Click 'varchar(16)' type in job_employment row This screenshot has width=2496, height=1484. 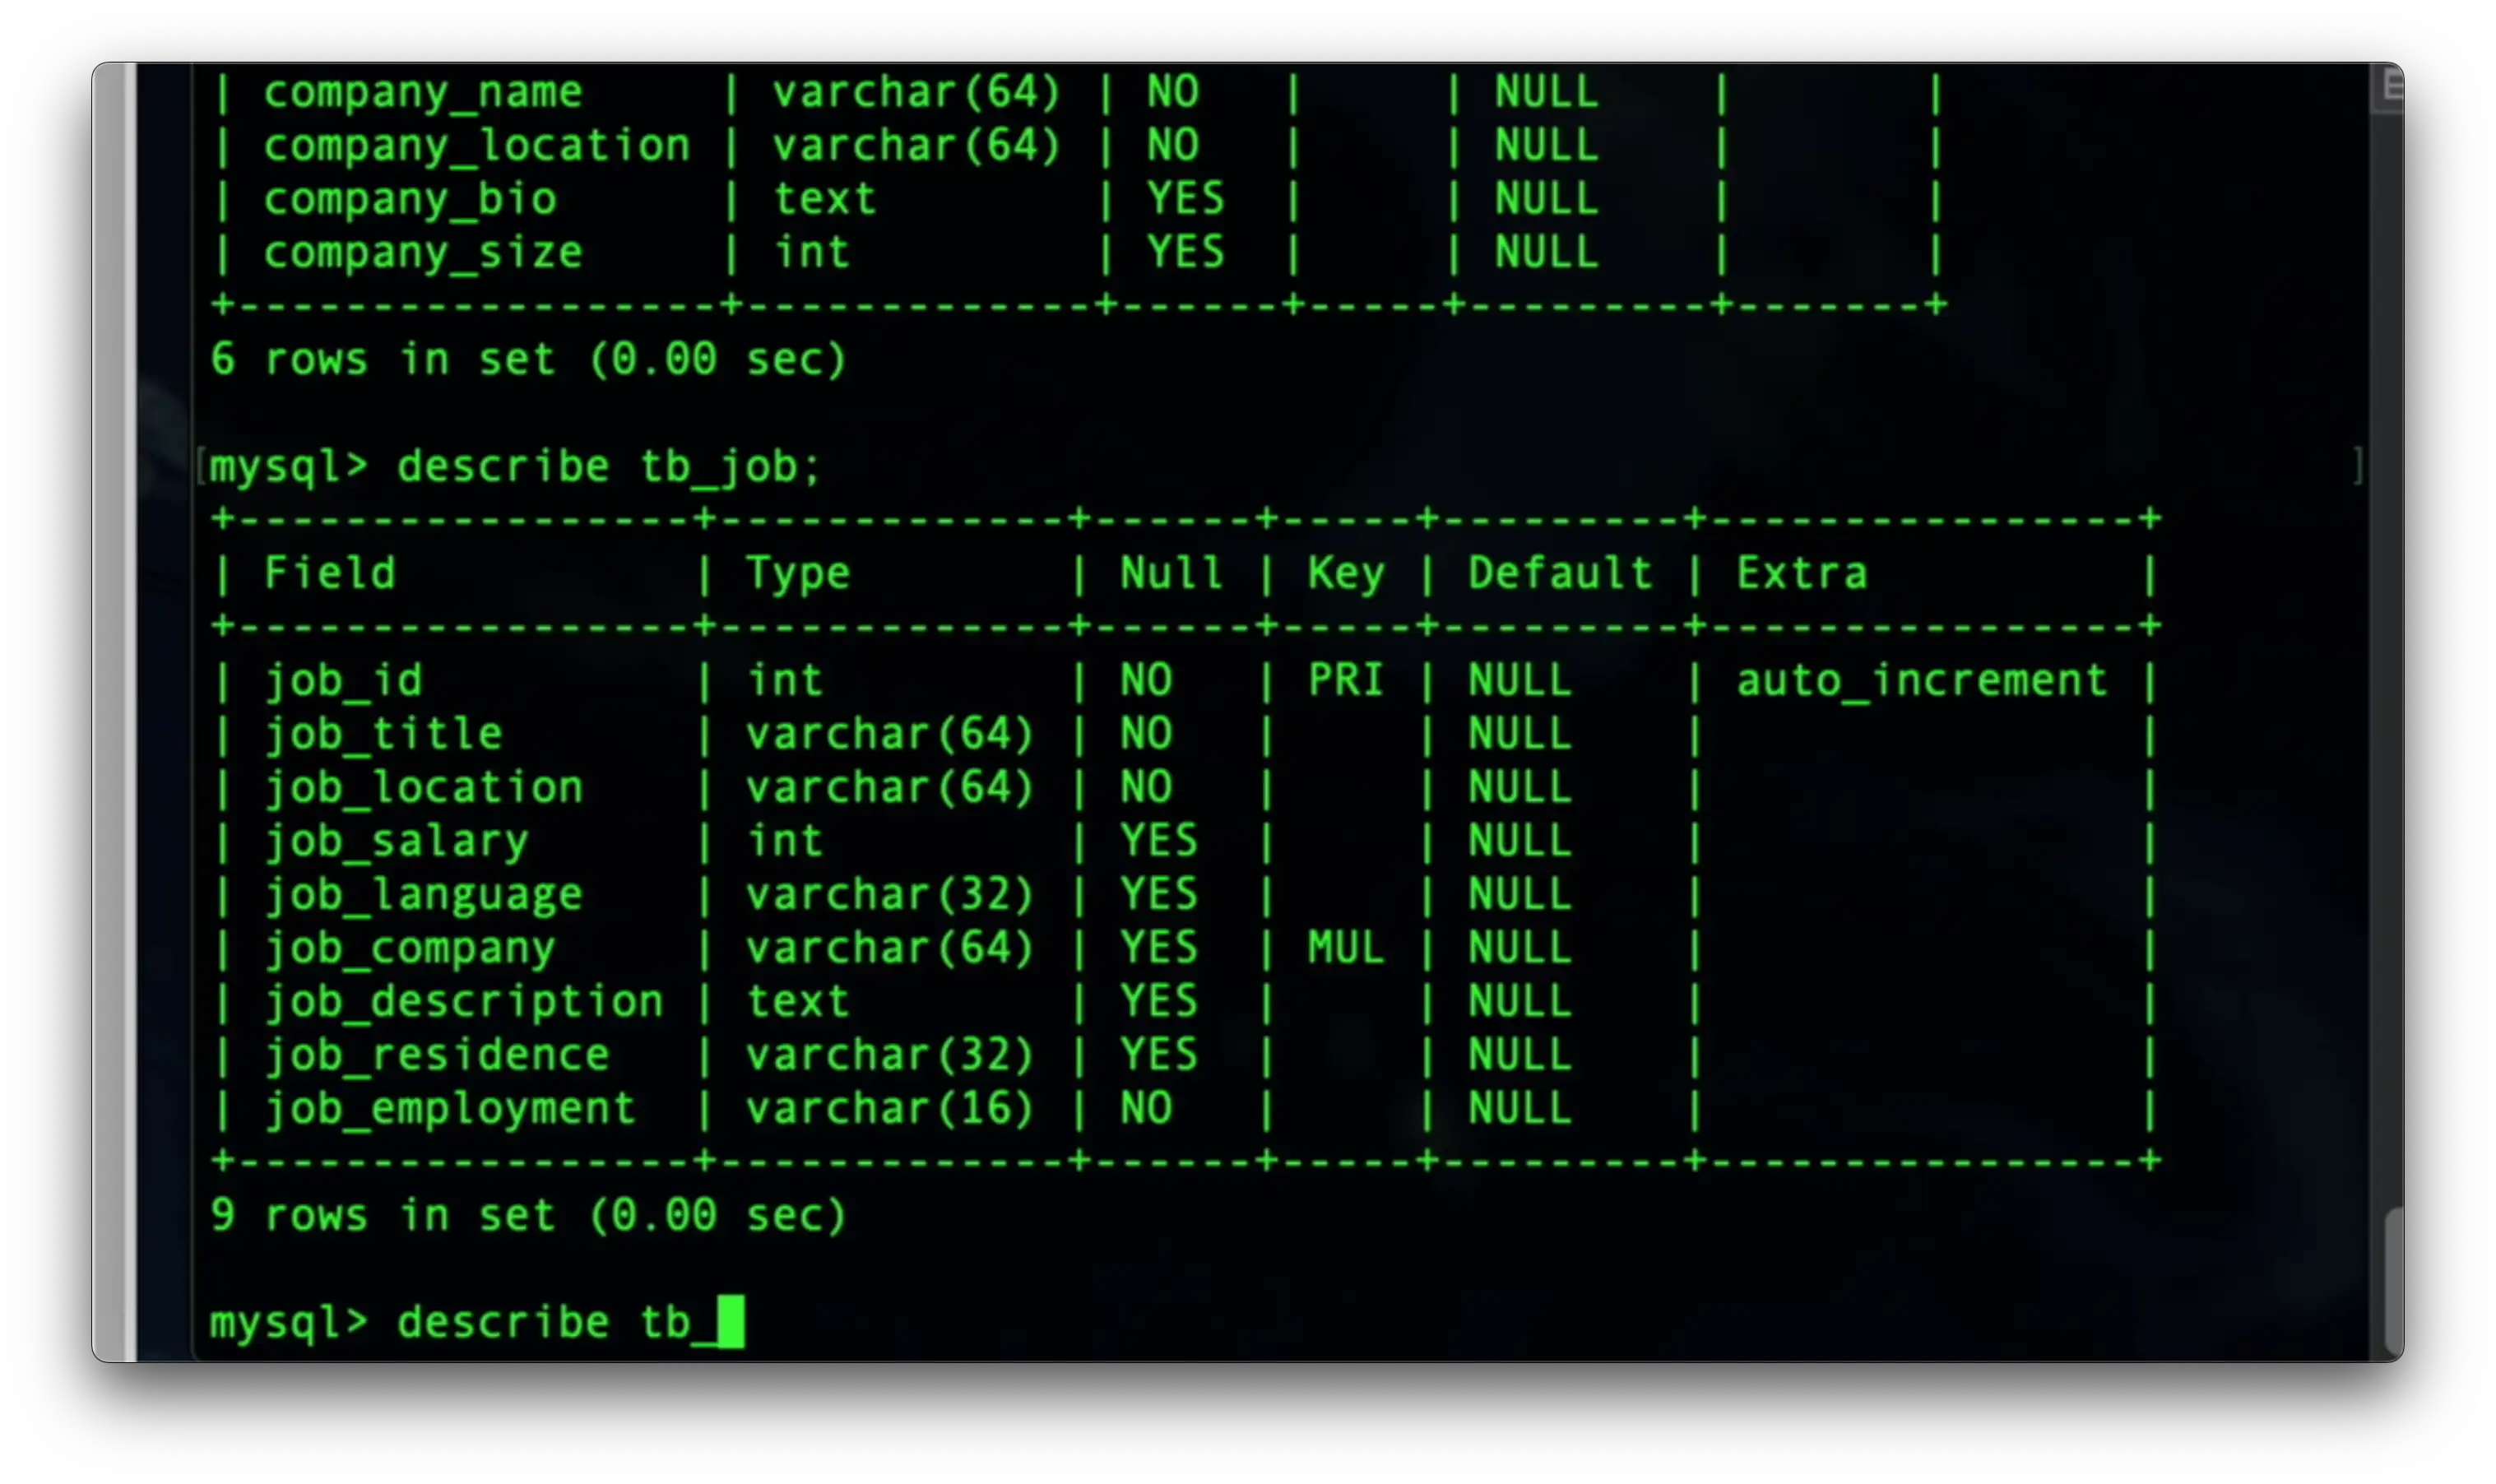click(889, 1109)
